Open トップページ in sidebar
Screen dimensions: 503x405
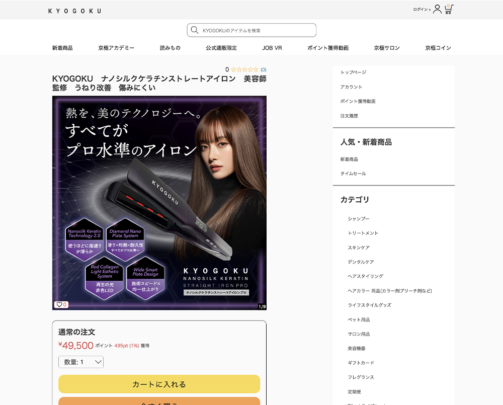(353, 72)
